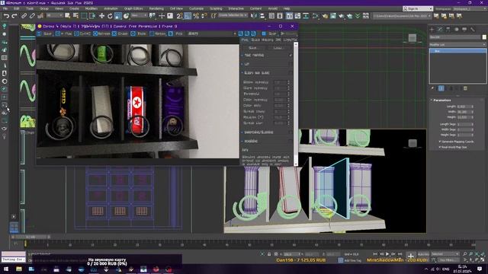Activate the Select and Link tool
Image resolution: width=488 pixels, height=274 pixels.
click(x=24, y=16)
